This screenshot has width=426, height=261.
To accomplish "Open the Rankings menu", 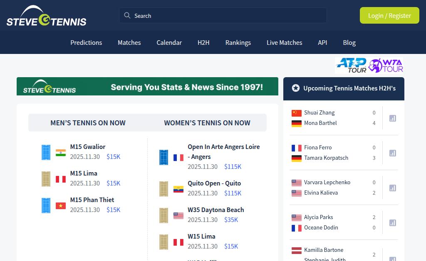I will click(238, 43).
